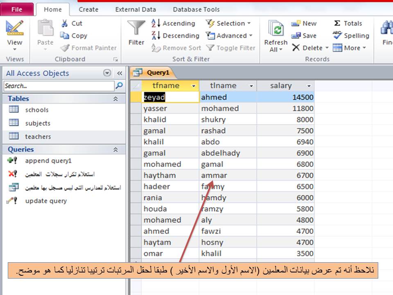The image size is (393, 295).
Task: Collapse the navigation pane with the chevron
Action: [x=119, y=73]
